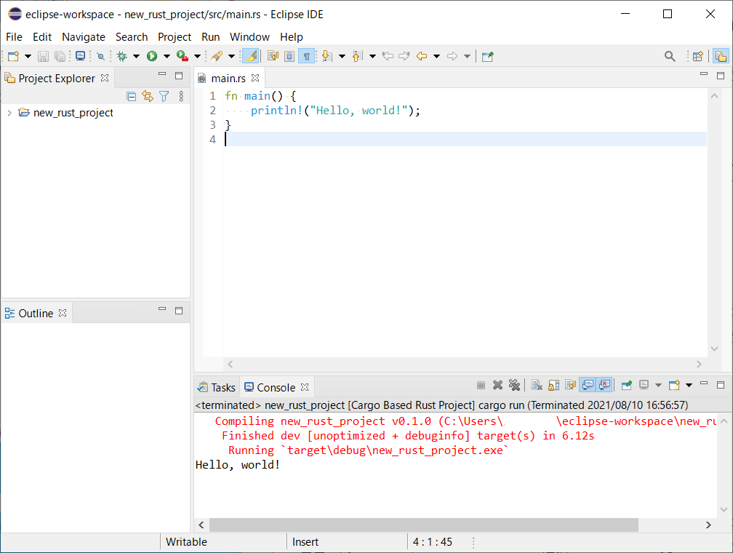Click the Back navigation arrow
733x553 pixels.
[x=422, y=56]
